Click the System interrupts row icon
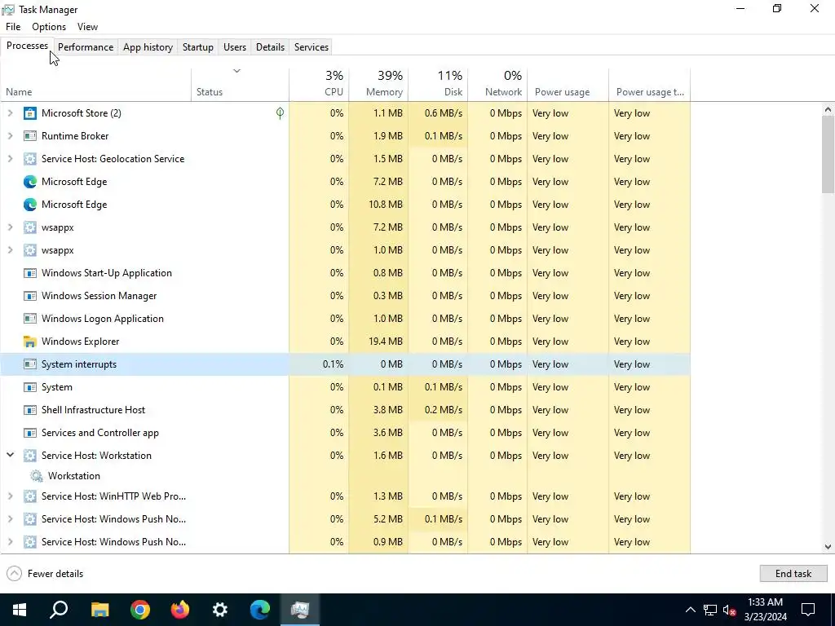The image size is (835, 626). tap(30, 364)
